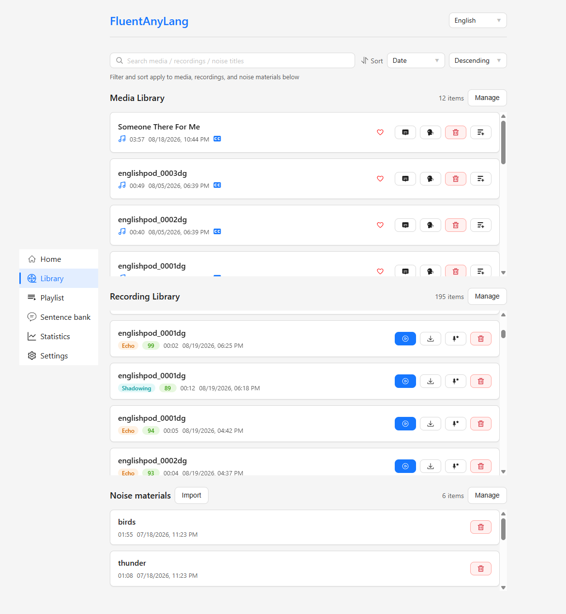The image size is (566, 614).
Task: Start speaking practice for Someone There For Me
Action: coord(431,132)
